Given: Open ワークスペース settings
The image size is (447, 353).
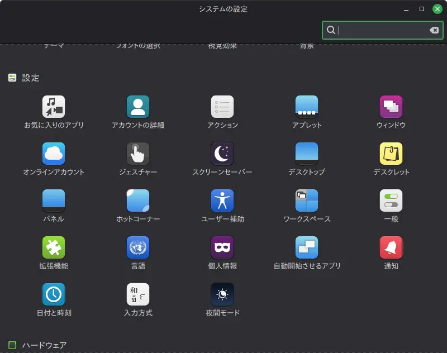Looking at the screenshot, I should 306,201.
